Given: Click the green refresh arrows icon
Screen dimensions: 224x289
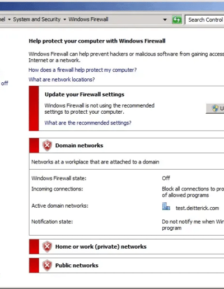Looking at the screenshot, I should 176,20.
